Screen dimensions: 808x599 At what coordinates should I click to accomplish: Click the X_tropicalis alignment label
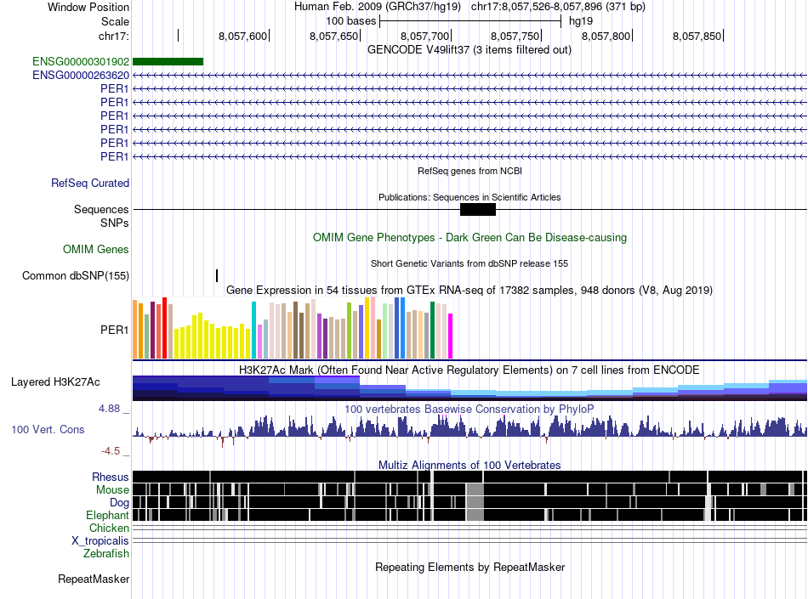click(x=100, y=541)
